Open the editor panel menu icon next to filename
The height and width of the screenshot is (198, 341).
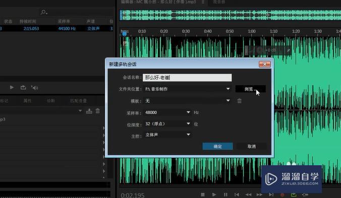tap(203, 2)
